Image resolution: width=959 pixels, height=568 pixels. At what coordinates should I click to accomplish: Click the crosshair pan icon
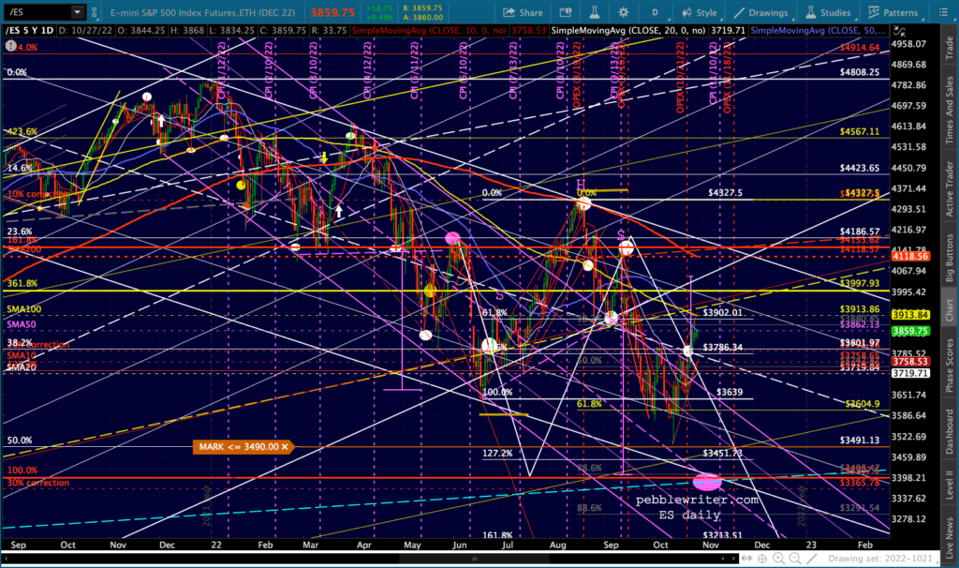click(762, 559)
